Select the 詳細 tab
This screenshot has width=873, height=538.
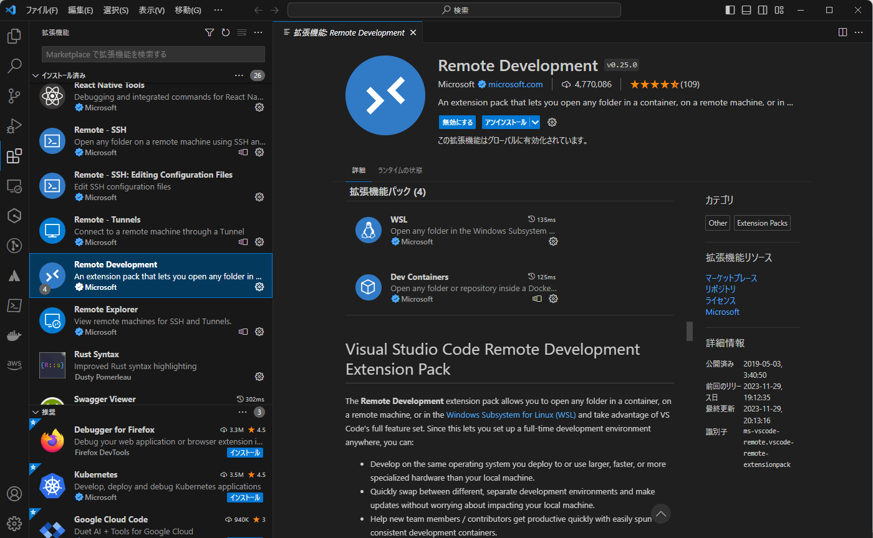pos(359,170)
